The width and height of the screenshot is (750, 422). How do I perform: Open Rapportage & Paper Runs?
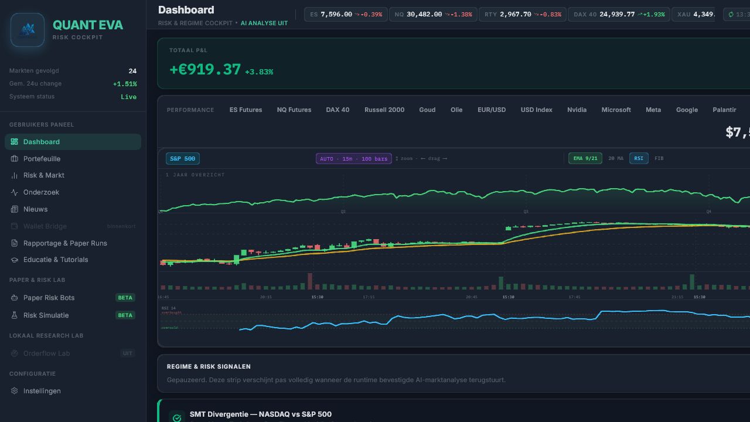pos(73,243)
